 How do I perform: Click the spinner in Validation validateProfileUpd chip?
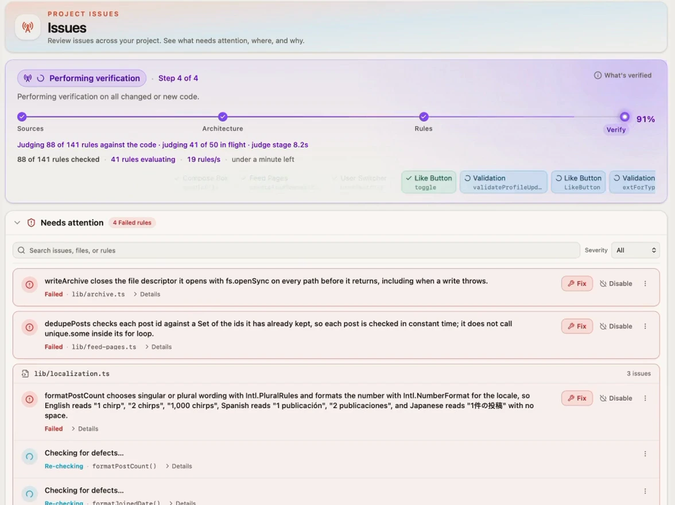[467, 178]
